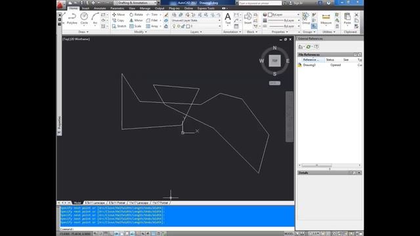Click the Attach file icon in External References

point(301,47)
